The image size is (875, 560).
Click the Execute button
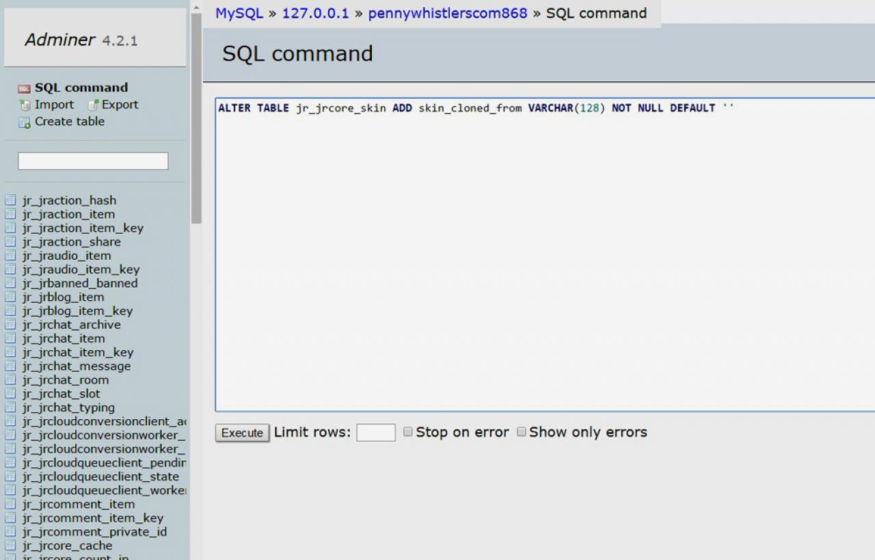pyautogui.click(x=242, y=433)
